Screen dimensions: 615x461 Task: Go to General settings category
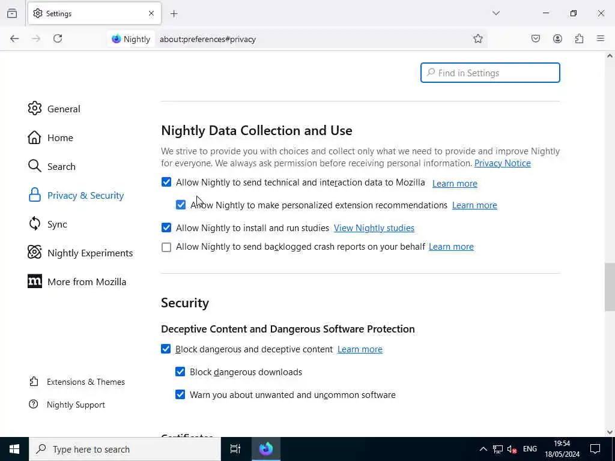tap(54, 109)
